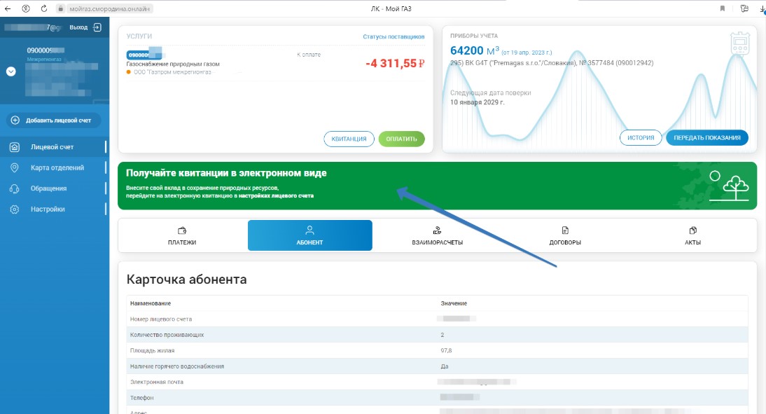Switch to the ДОГОВОРЫ tab
Image resolution: width=766 pixels, height=414 pixels.
tap(565, 235)
